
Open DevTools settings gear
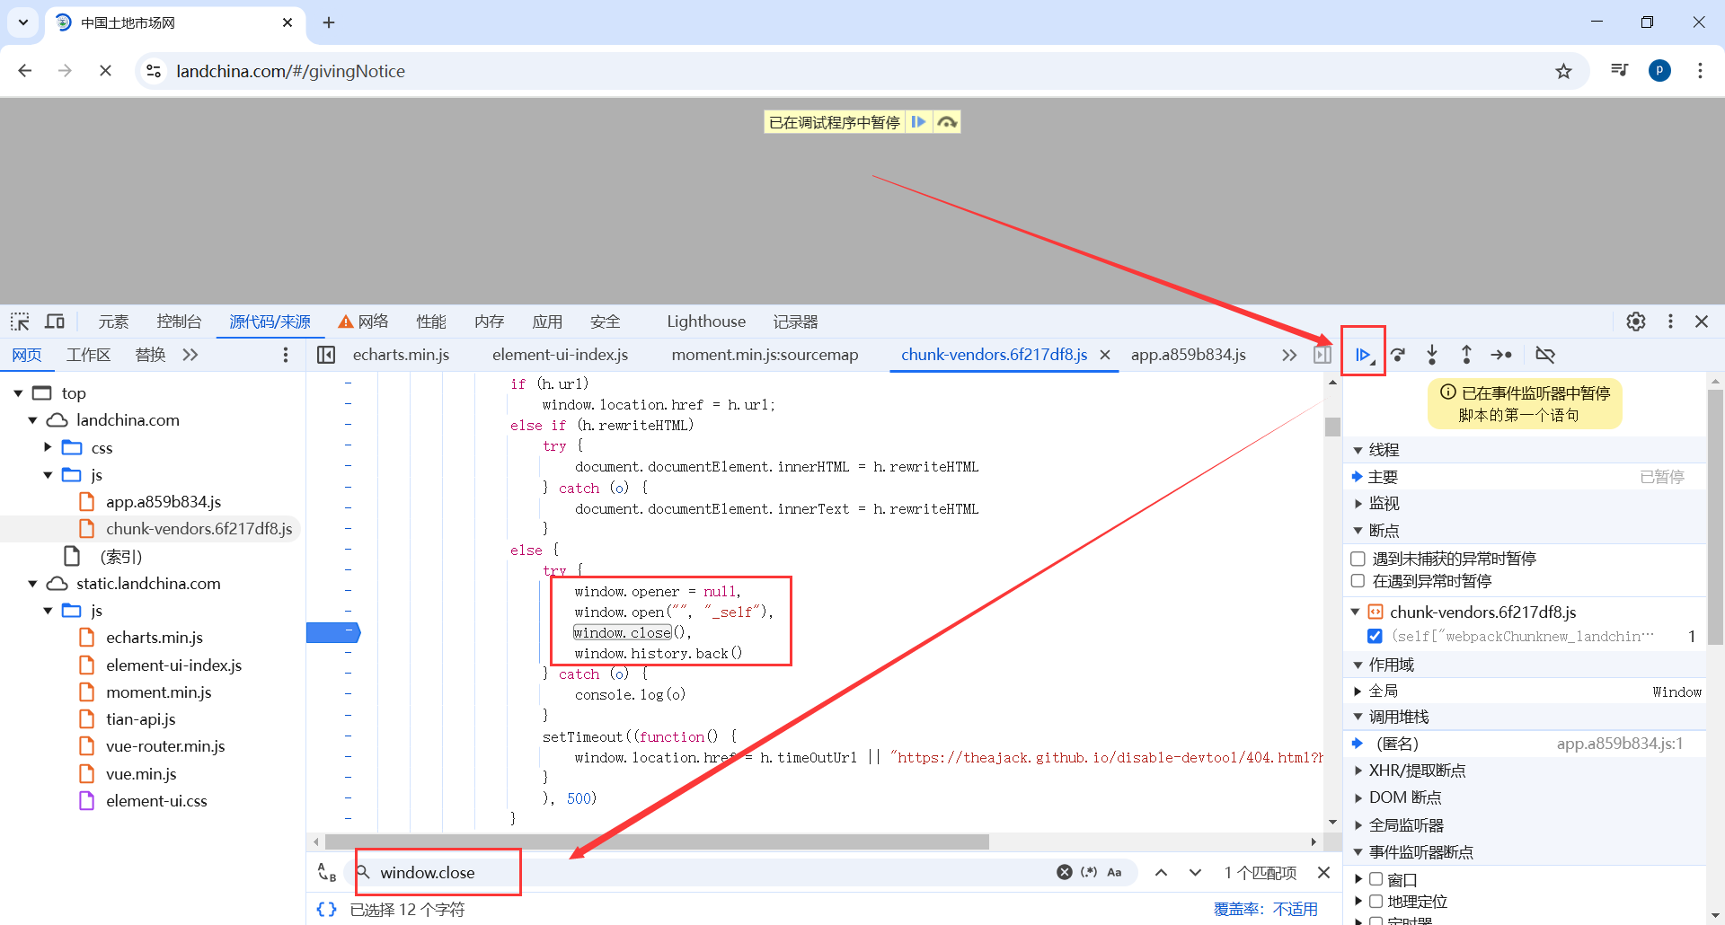point(1636,322)
